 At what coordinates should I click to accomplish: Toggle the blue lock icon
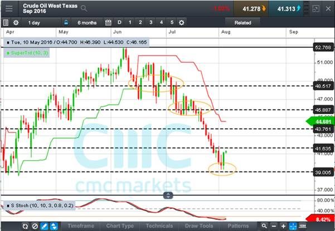(66, 22)
